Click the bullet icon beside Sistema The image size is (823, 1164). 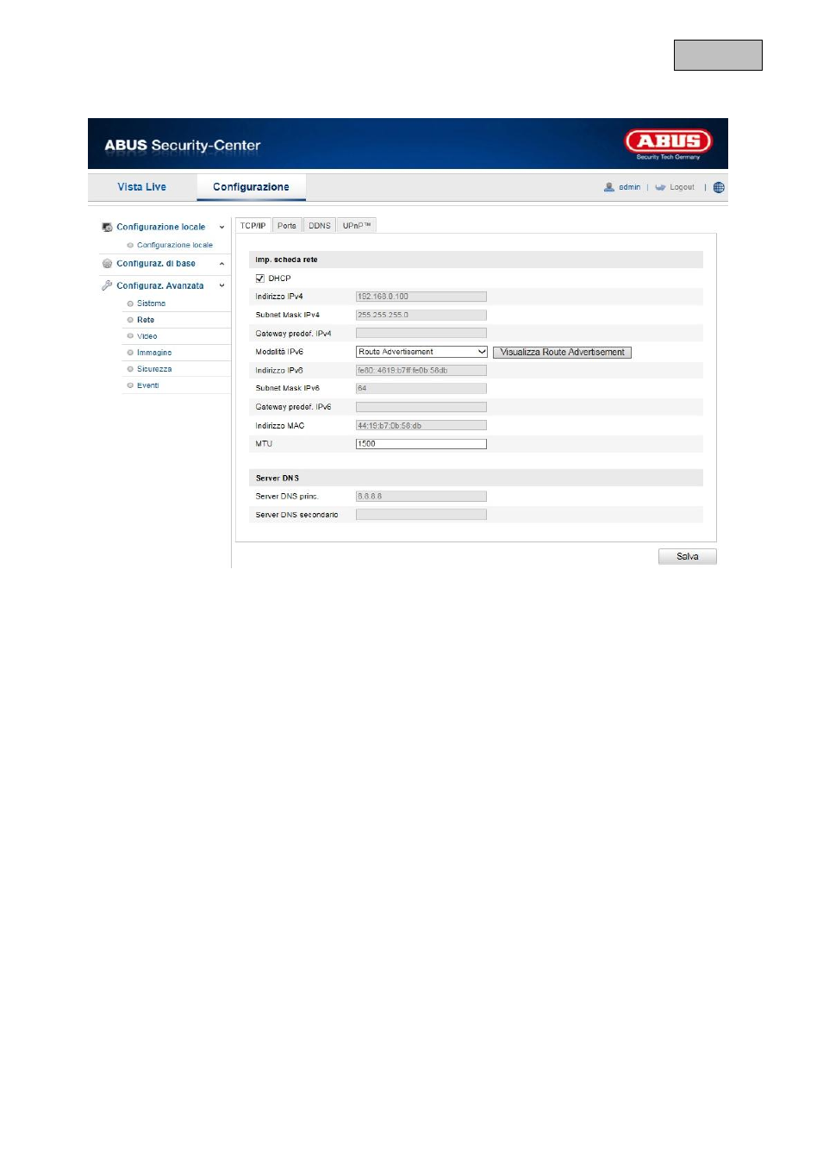pos(130,304)
